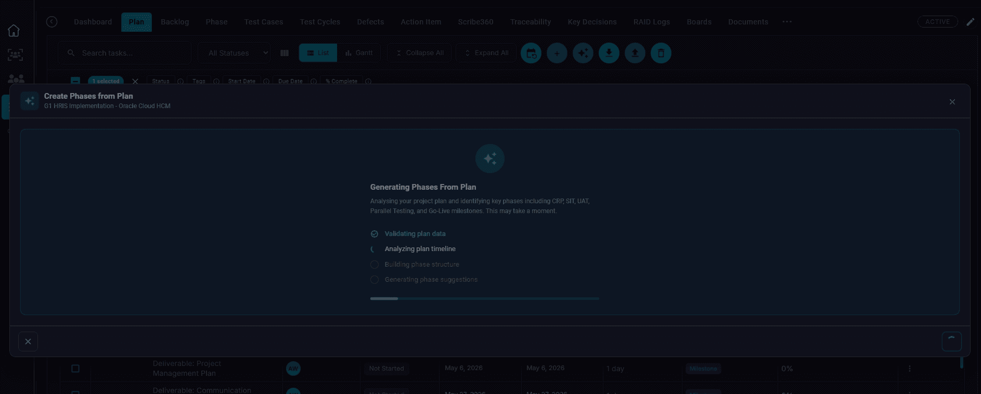Screen dimensions: 981x394
Task: Click the loading spinner button in dialog footer
Action: coord(952,342)
